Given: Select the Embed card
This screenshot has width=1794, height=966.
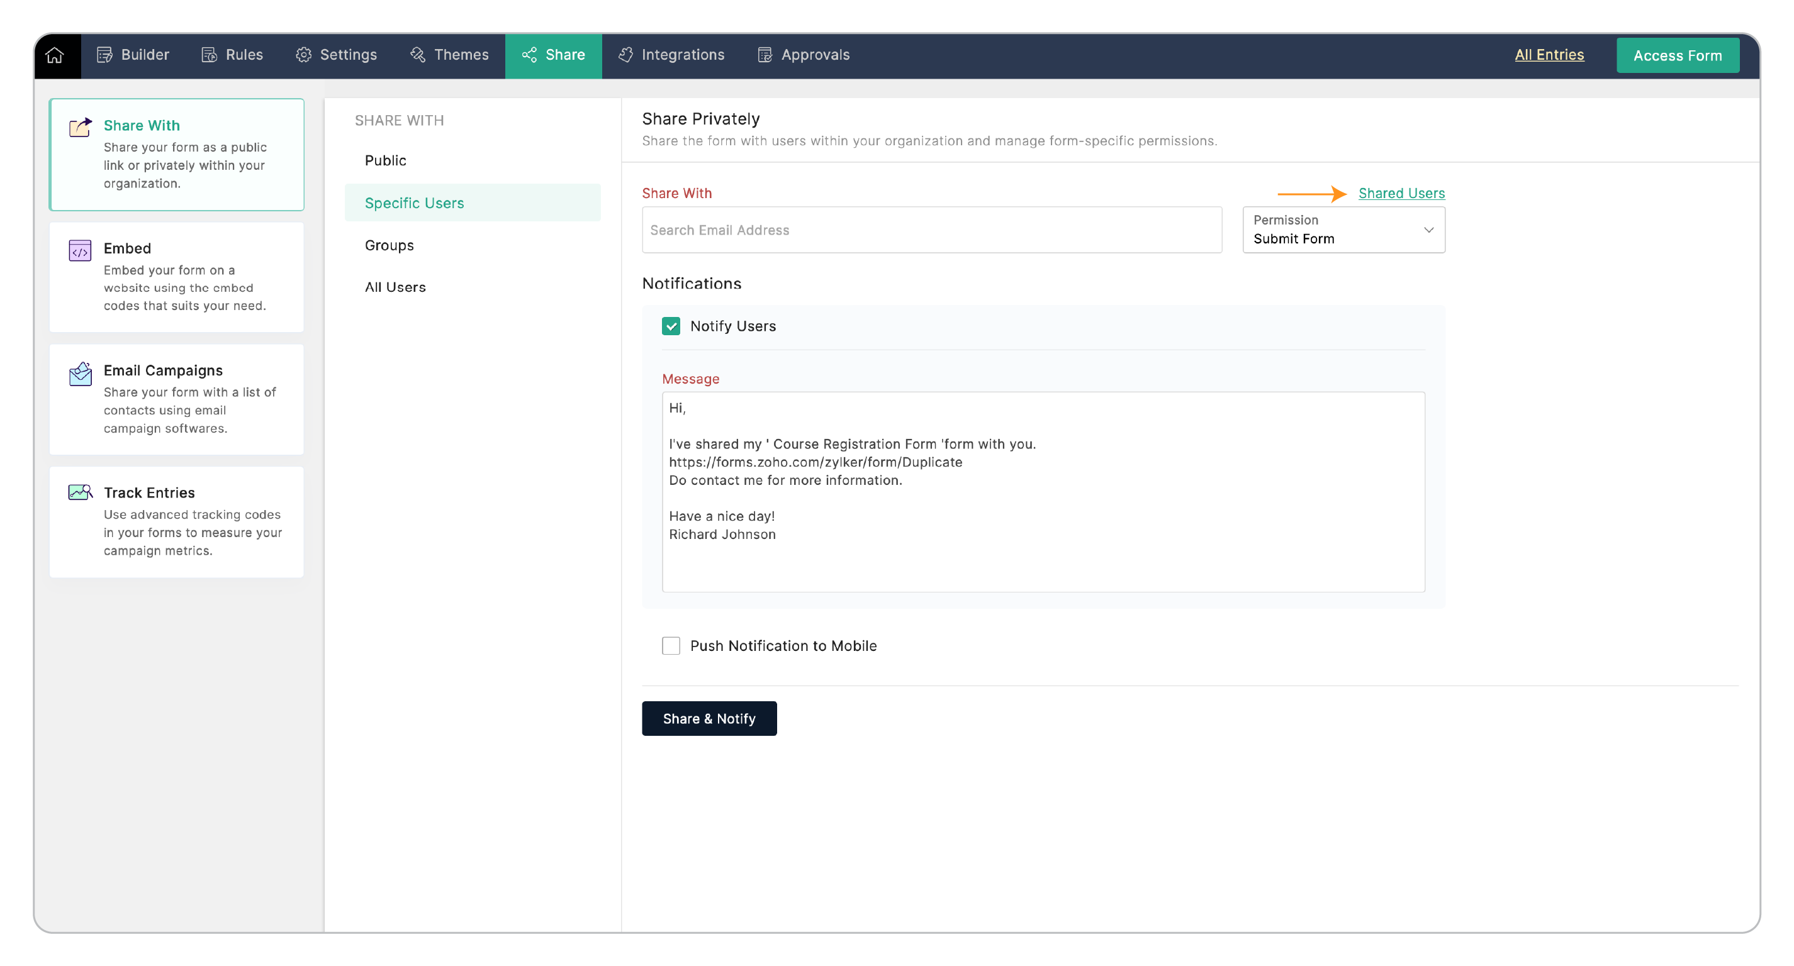Looking at the screenshot, I should (176, 277).
